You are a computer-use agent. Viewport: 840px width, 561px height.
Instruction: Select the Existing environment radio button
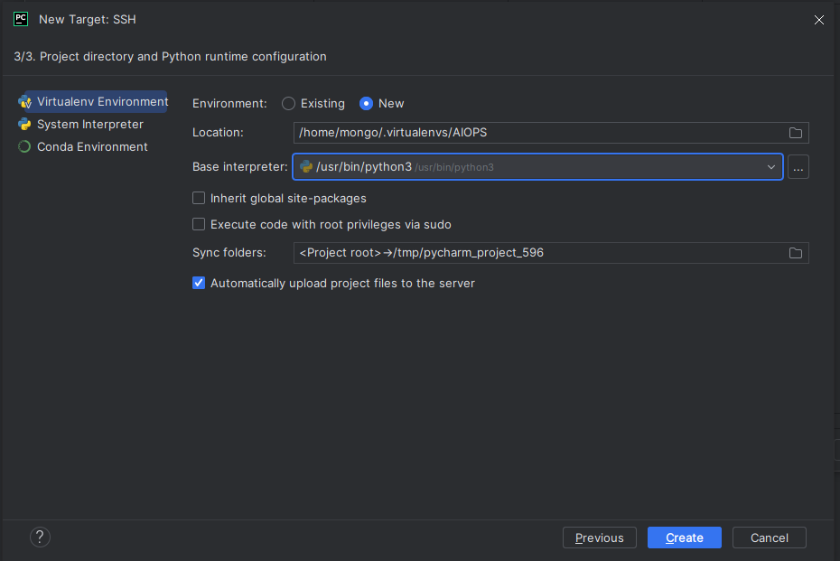tap(289, 104)
